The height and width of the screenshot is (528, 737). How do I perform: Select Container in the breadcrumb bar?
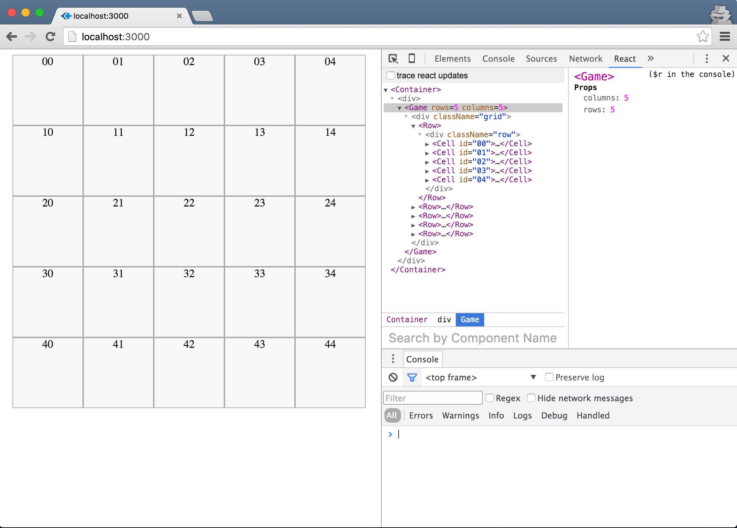coord(407,319)
